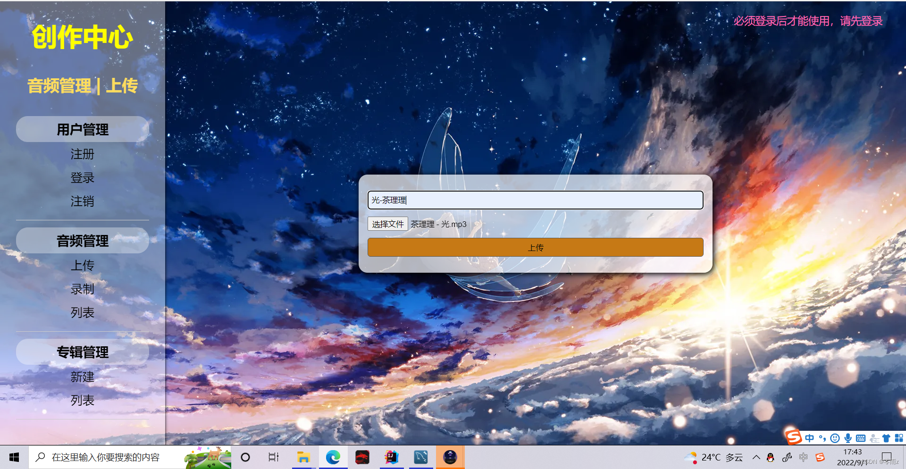Open Sogou skin shirt icon
Viewport: 906px width, 469px height.
click(886, 438)
